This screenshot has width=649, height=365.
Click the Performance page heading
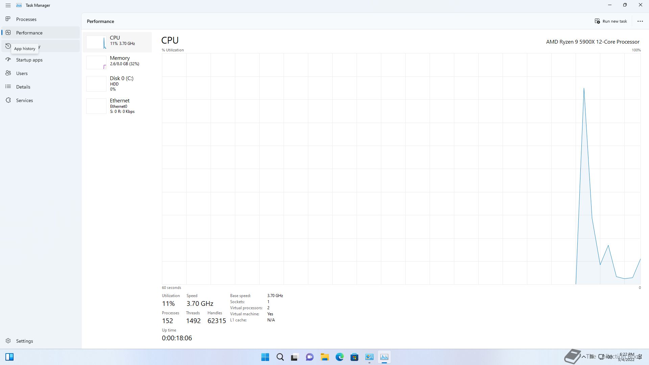click(x=100, y=21)
